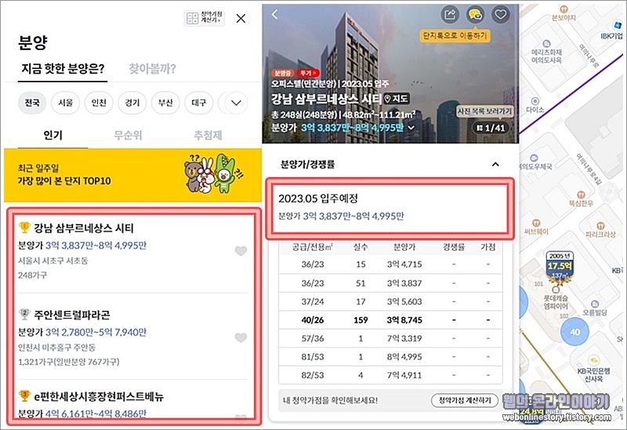Viewport: 627px width, 430px height.
Task: Click the blue cluster bubble labeled 40
Action: (x=574, y=331)
